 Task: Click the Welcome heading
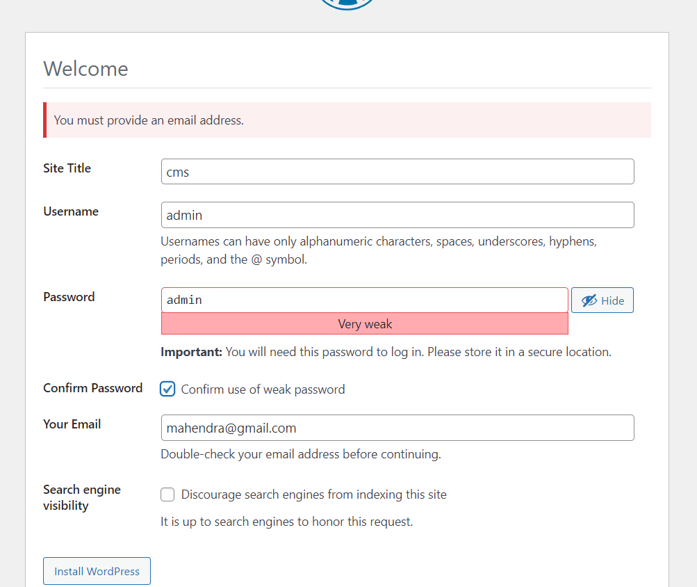click(85, 69)
